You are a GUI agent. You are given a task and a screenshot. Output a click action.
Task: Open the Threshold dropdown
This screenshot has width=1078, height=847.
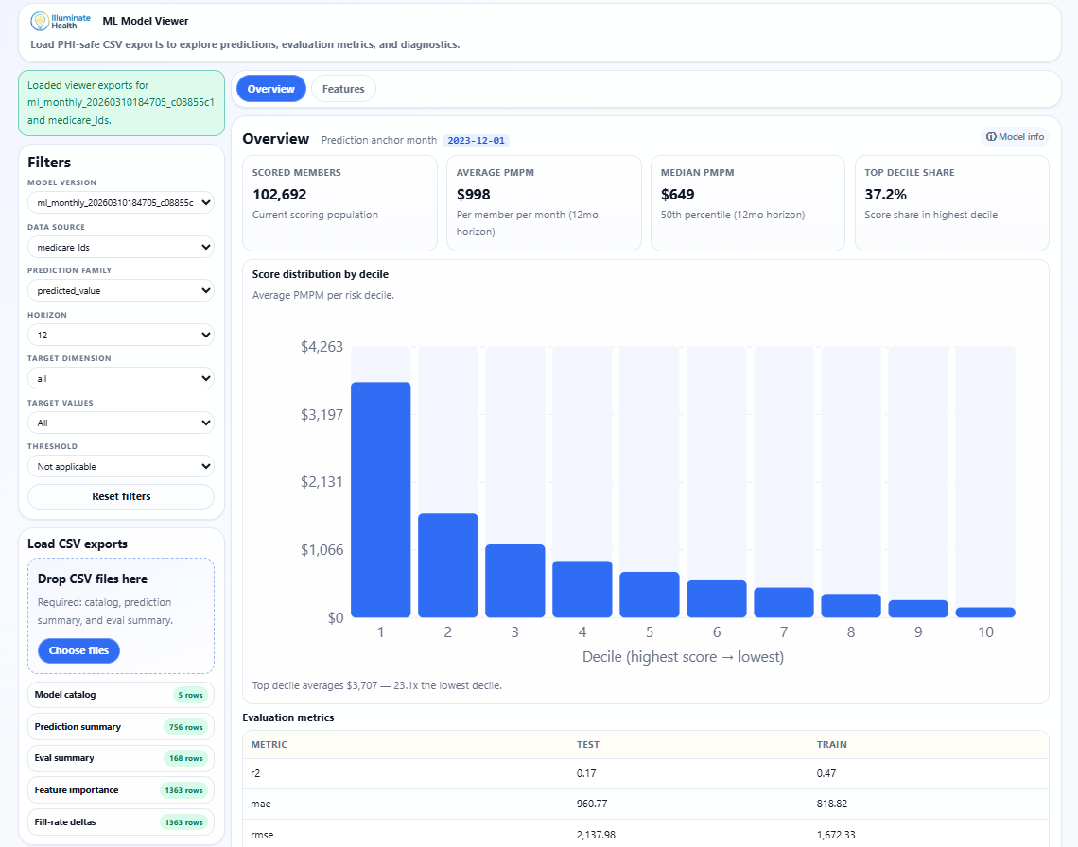point(120,466)
